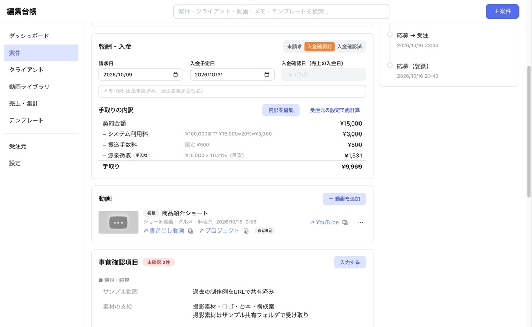Click the 素材・内容 section heading
Image resolution: width=532 pixels, height=327 pixels.
114,280
